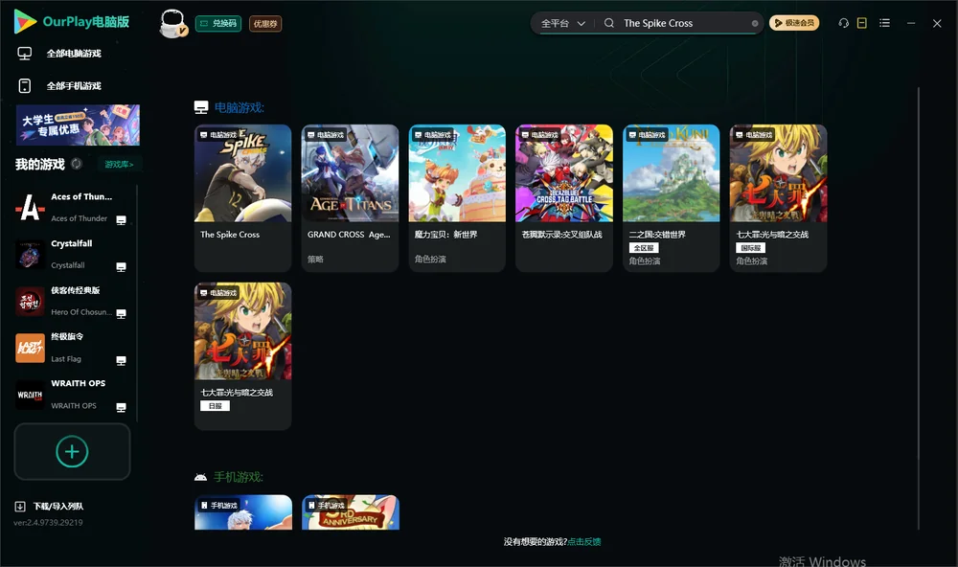Select WRAITH OPS in my games
The height and width of the screenshot is (567, 958).
71,395
